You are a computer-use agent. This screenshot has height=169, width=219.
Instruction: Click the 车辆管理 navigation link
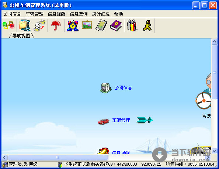(121, 120)
